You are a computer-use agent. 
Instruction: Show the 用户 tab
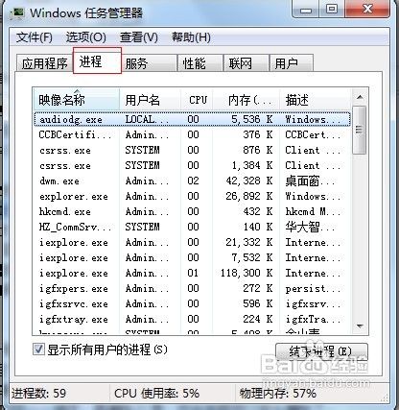[x=292, y=63]
